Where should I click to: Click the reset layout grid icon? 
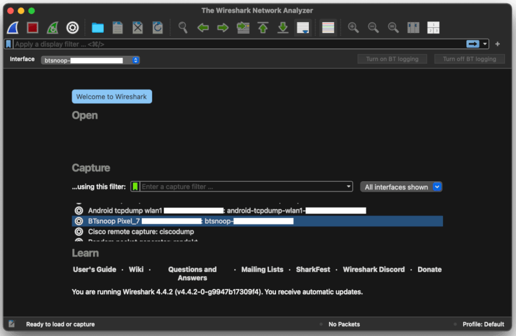tap(433, 28)
